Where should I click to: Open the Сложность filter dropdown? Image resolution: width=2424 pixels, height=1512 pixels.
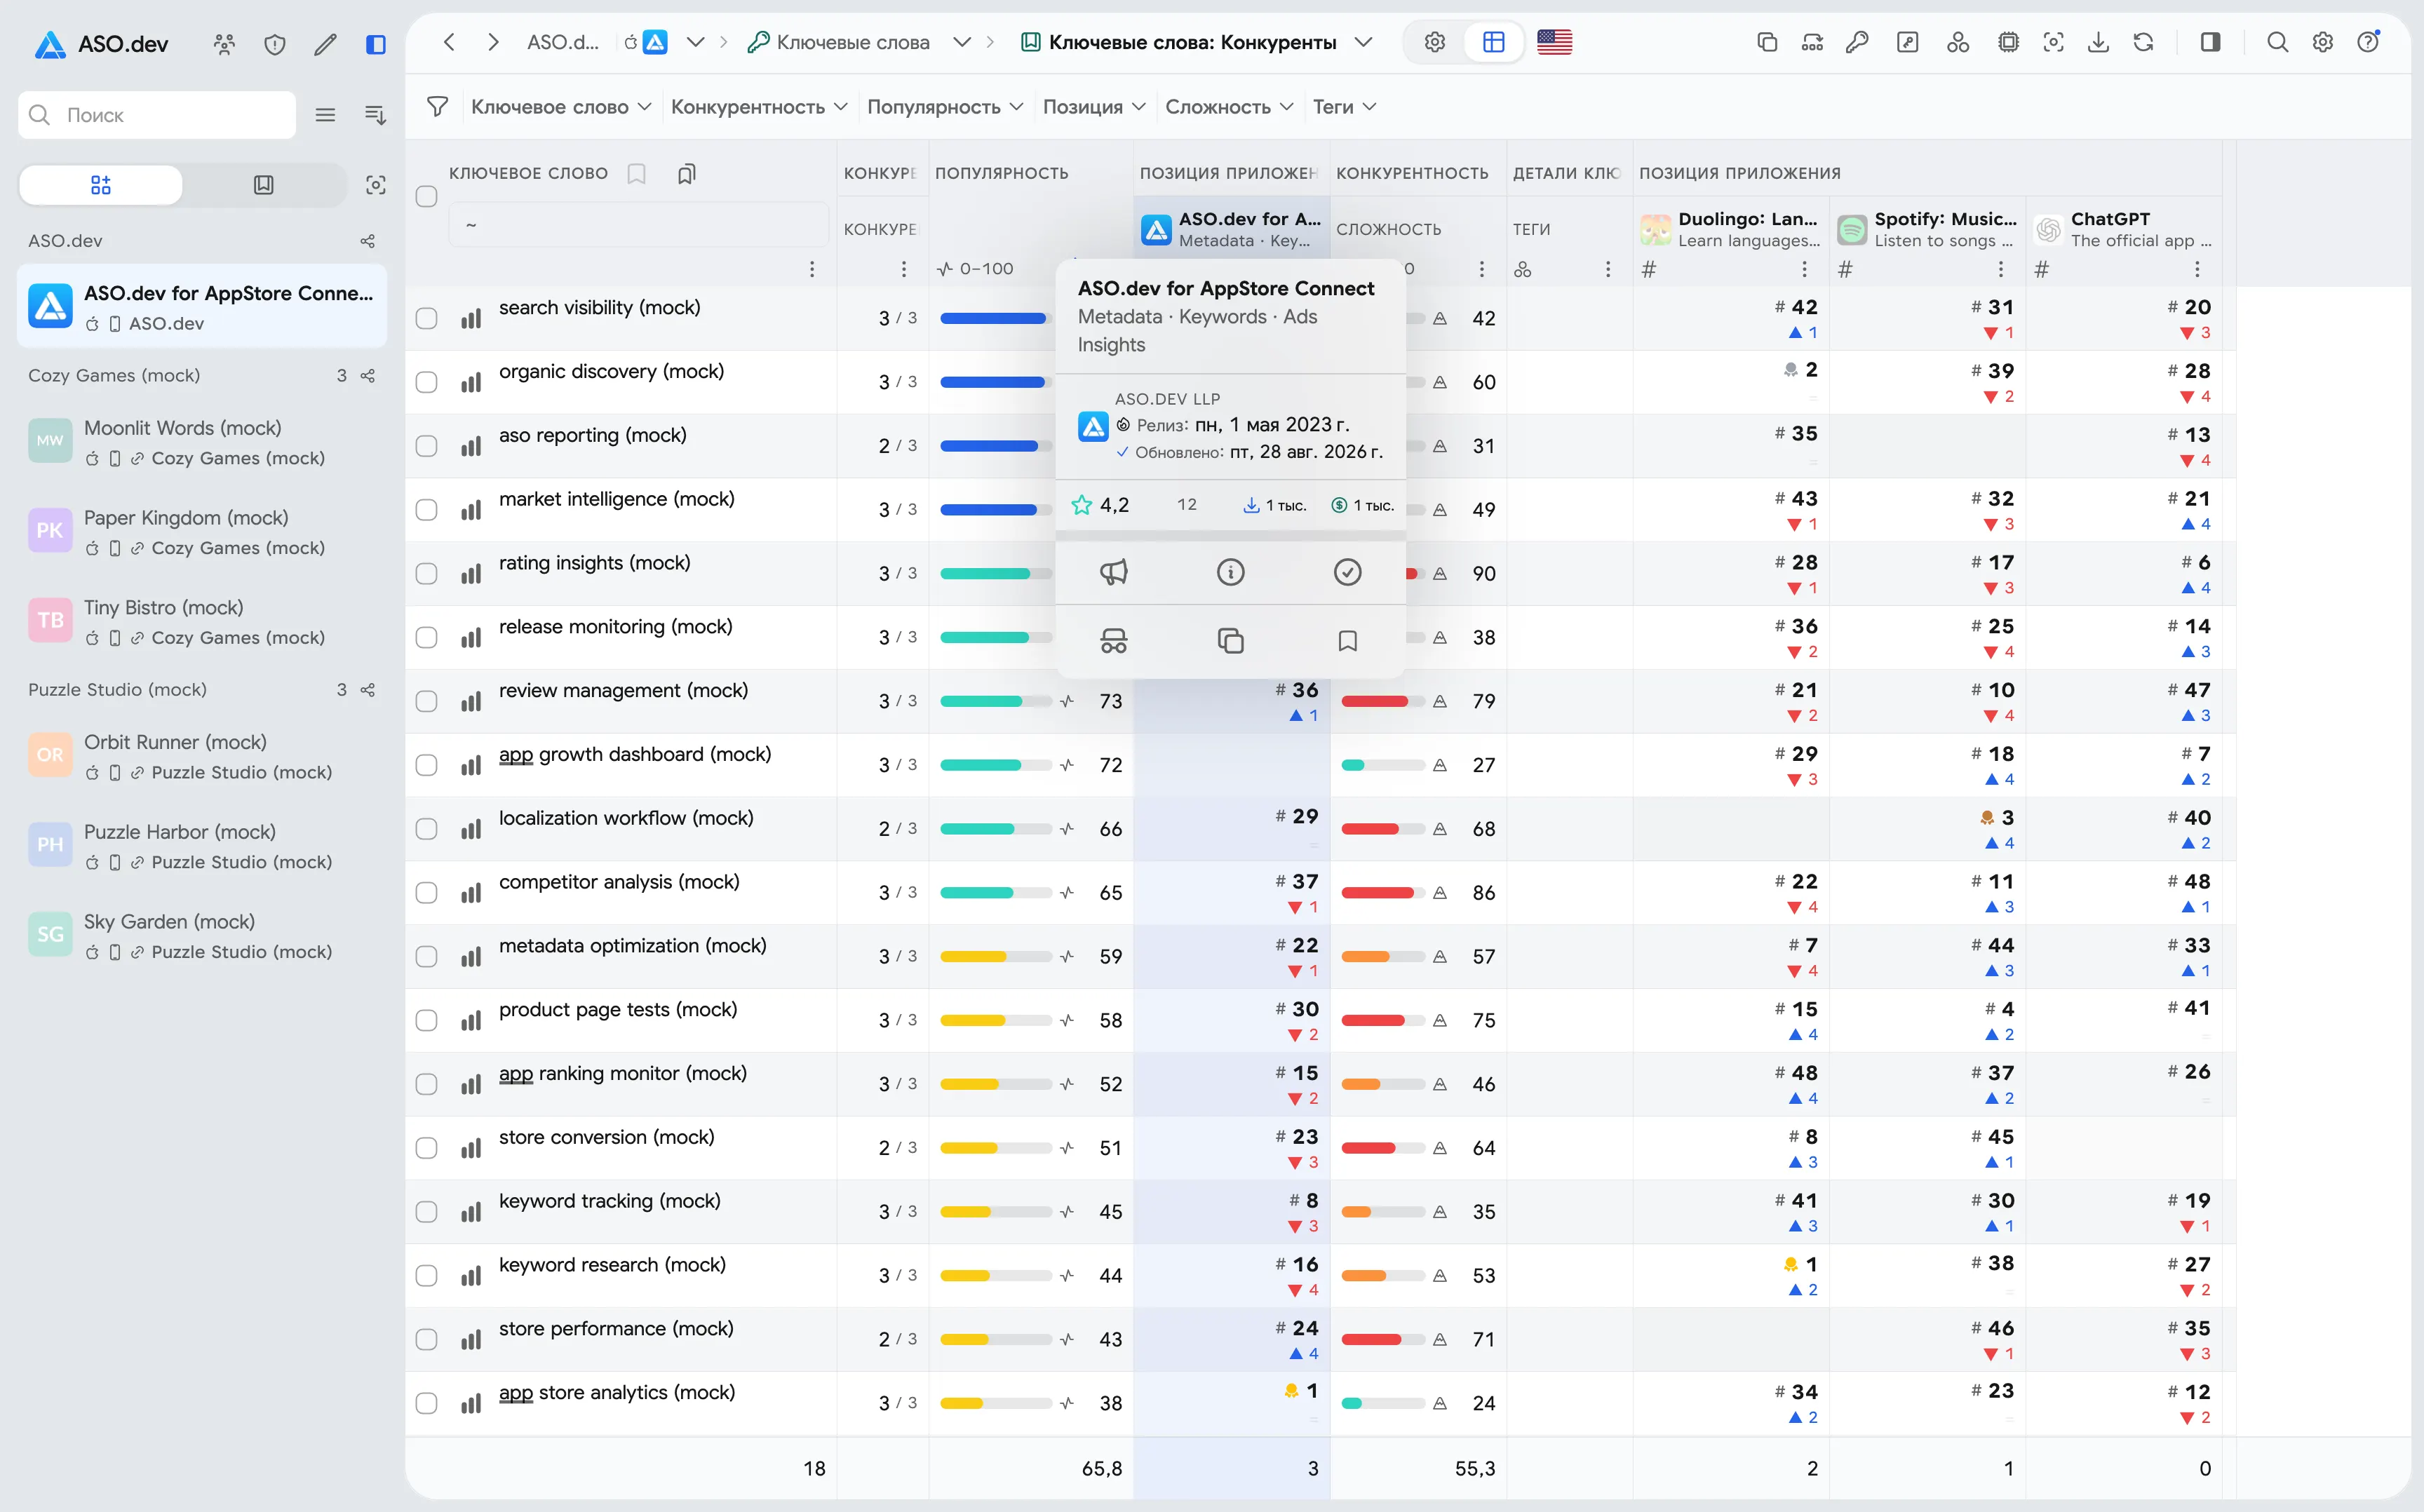(1229, 106)
